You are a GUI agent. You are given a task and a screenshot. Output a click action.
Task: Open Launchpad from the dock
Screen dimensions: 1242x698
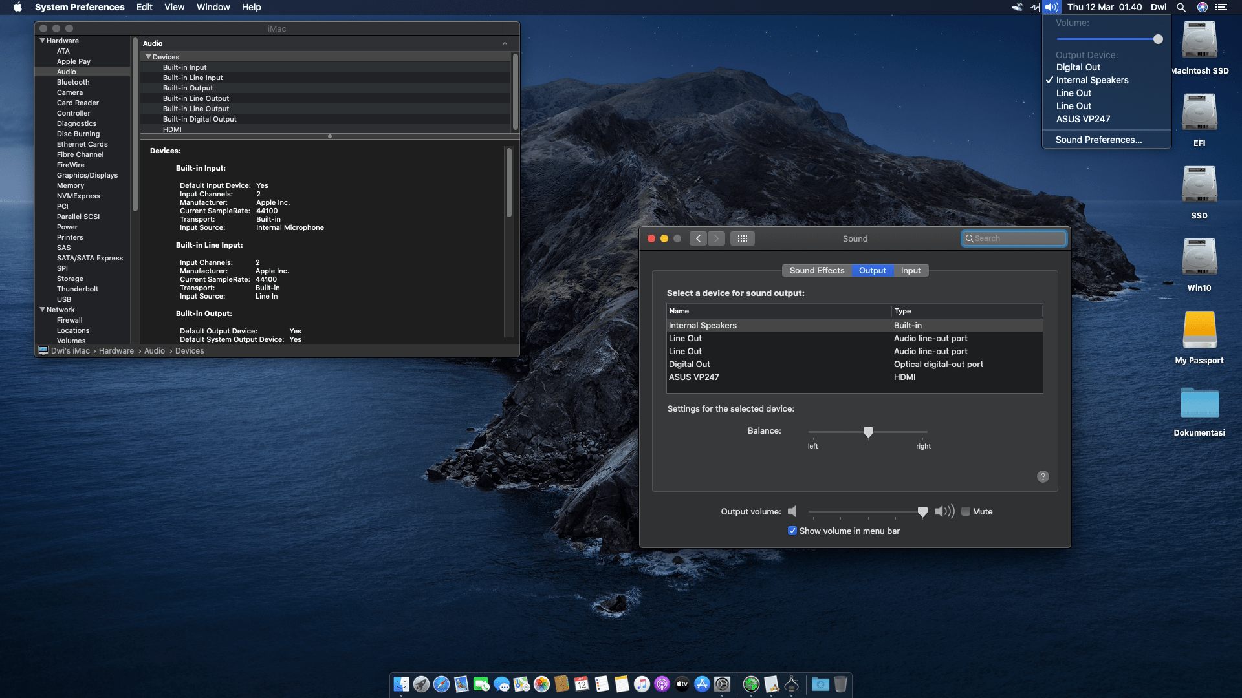421,684
